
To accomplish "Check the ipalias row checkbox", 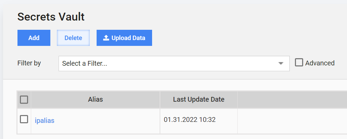I will 24,119.
